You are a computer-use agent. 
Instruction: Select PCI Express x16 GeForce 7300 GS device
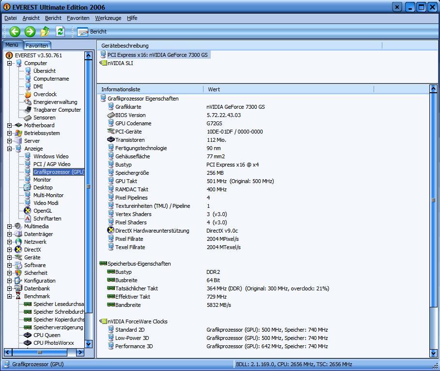157,55
